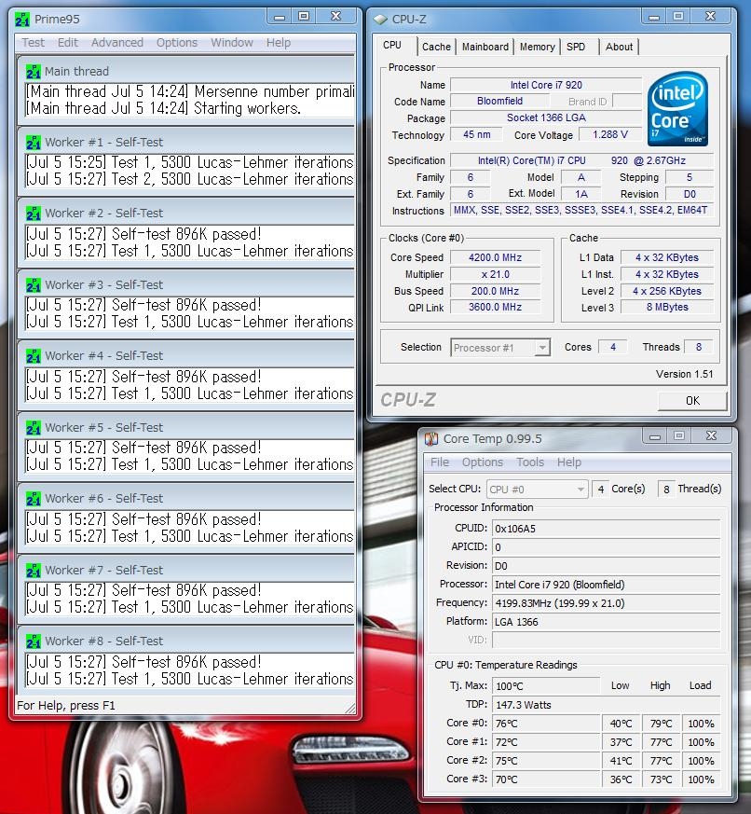This screenshot has width=751, height=814.
Task: Click the Bloomfield code name field
Action: (x=500, y=101)
